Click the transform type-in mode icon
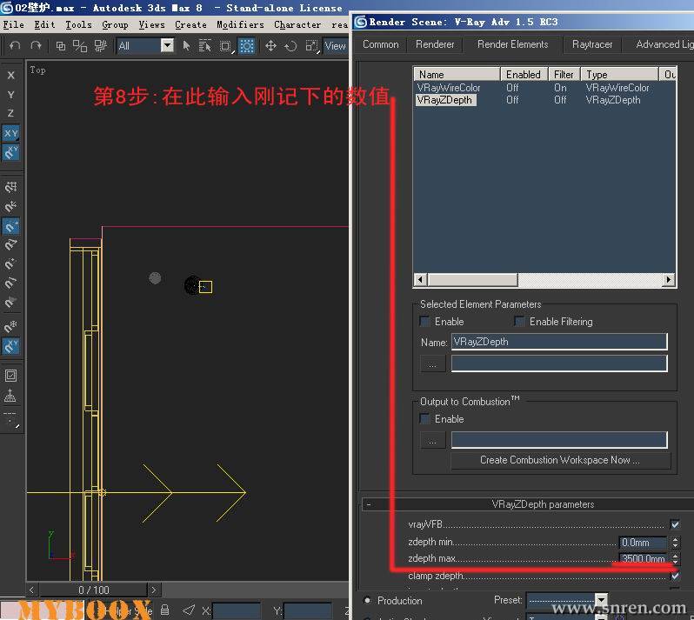Viewport: 694px width, 620px height. tap(189, 610)
